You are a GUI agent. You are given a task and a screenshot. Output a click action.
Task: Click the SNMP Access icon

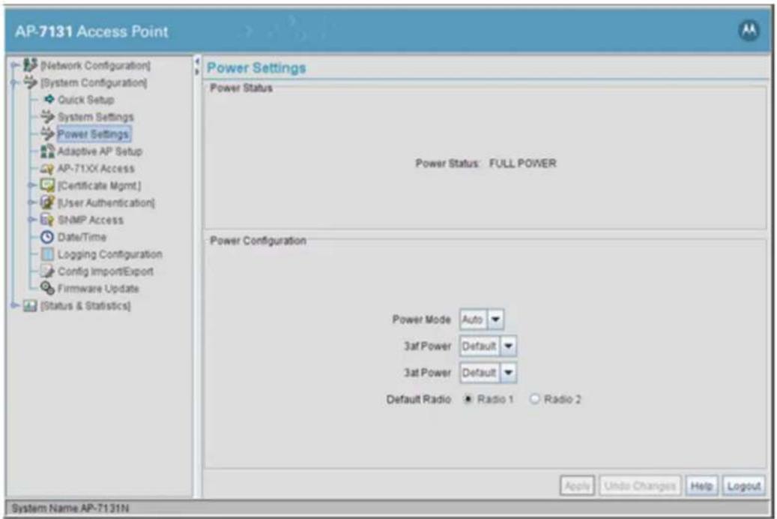click(x=47, y=219)
